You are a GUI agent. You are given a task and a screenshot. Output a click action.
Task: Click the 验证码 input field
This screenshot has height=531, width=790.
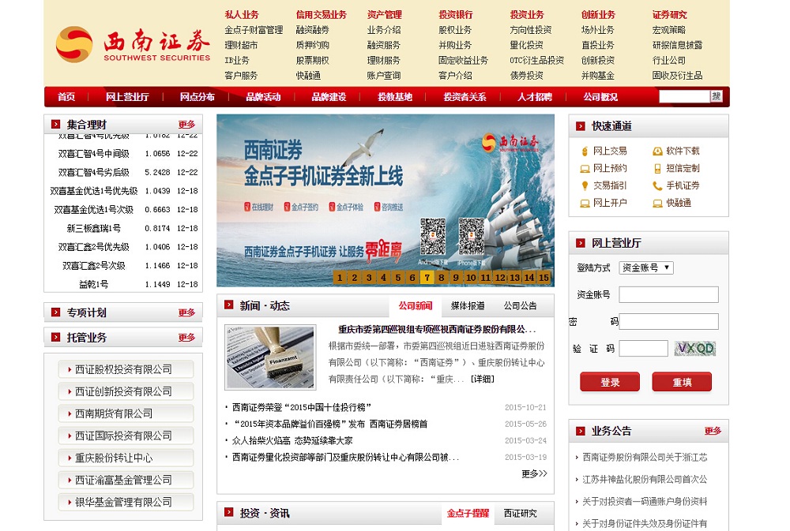tap(643, 348)
